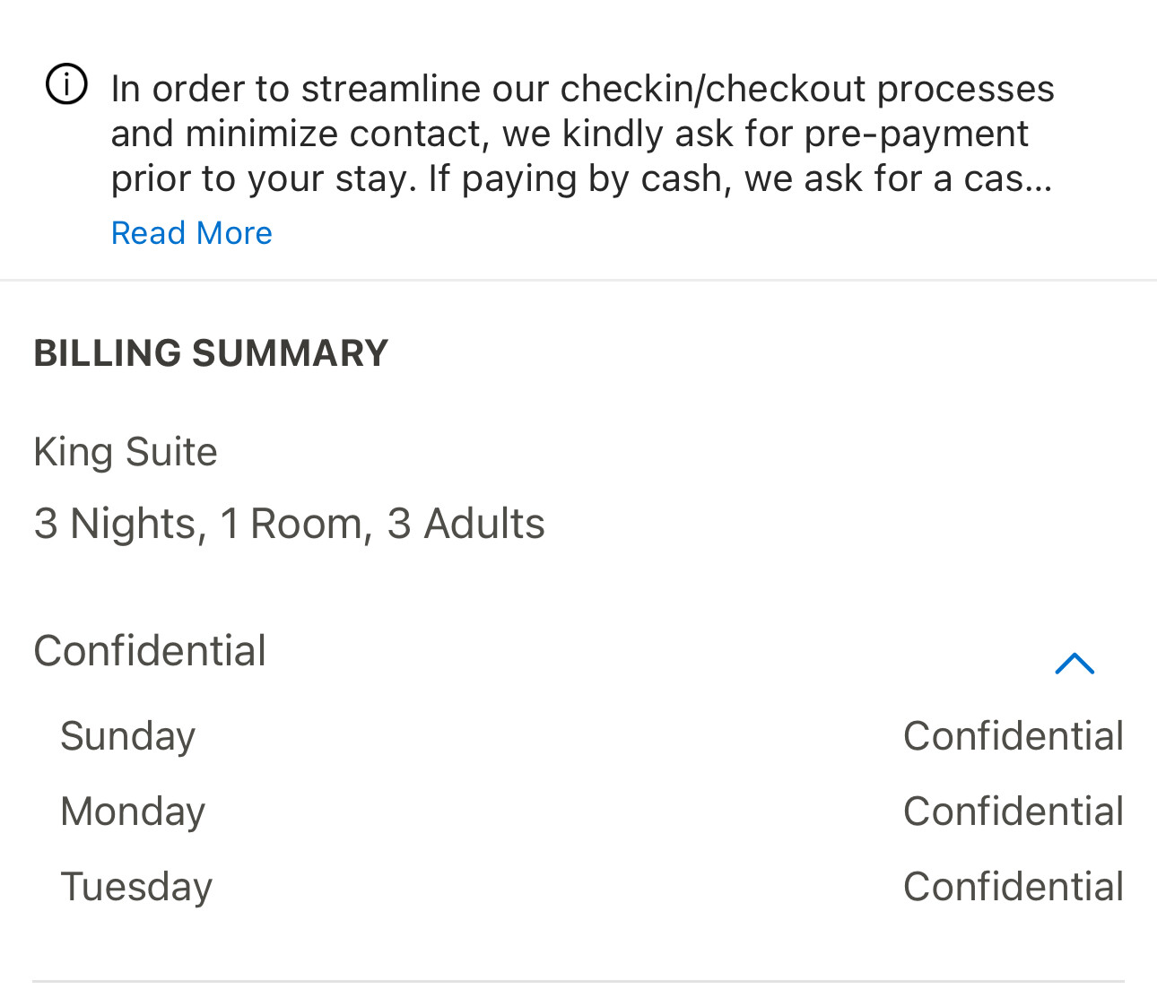Click the word "pre-payment" in notice
The image size is (1157, 998).
[916, 134]
